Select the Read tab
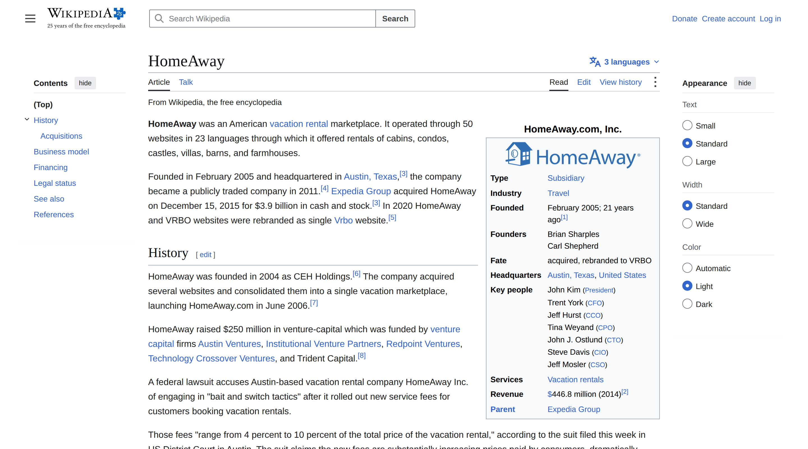This screenshot has height=449, width=808. 558,82
